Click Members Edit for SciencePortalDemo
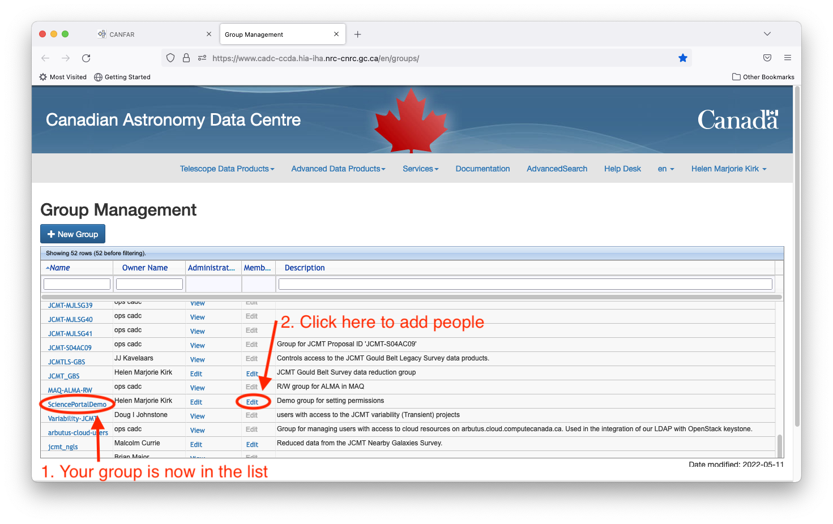Image resolution: width=833 pixels, height=524 pixels. (x=252, y=402)
